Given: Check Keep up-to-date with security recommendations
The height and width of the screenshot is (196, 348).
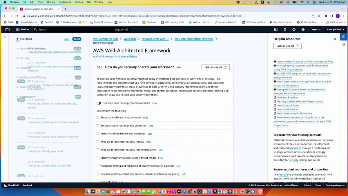Looking at the screenshot, I should pos(98,150).
